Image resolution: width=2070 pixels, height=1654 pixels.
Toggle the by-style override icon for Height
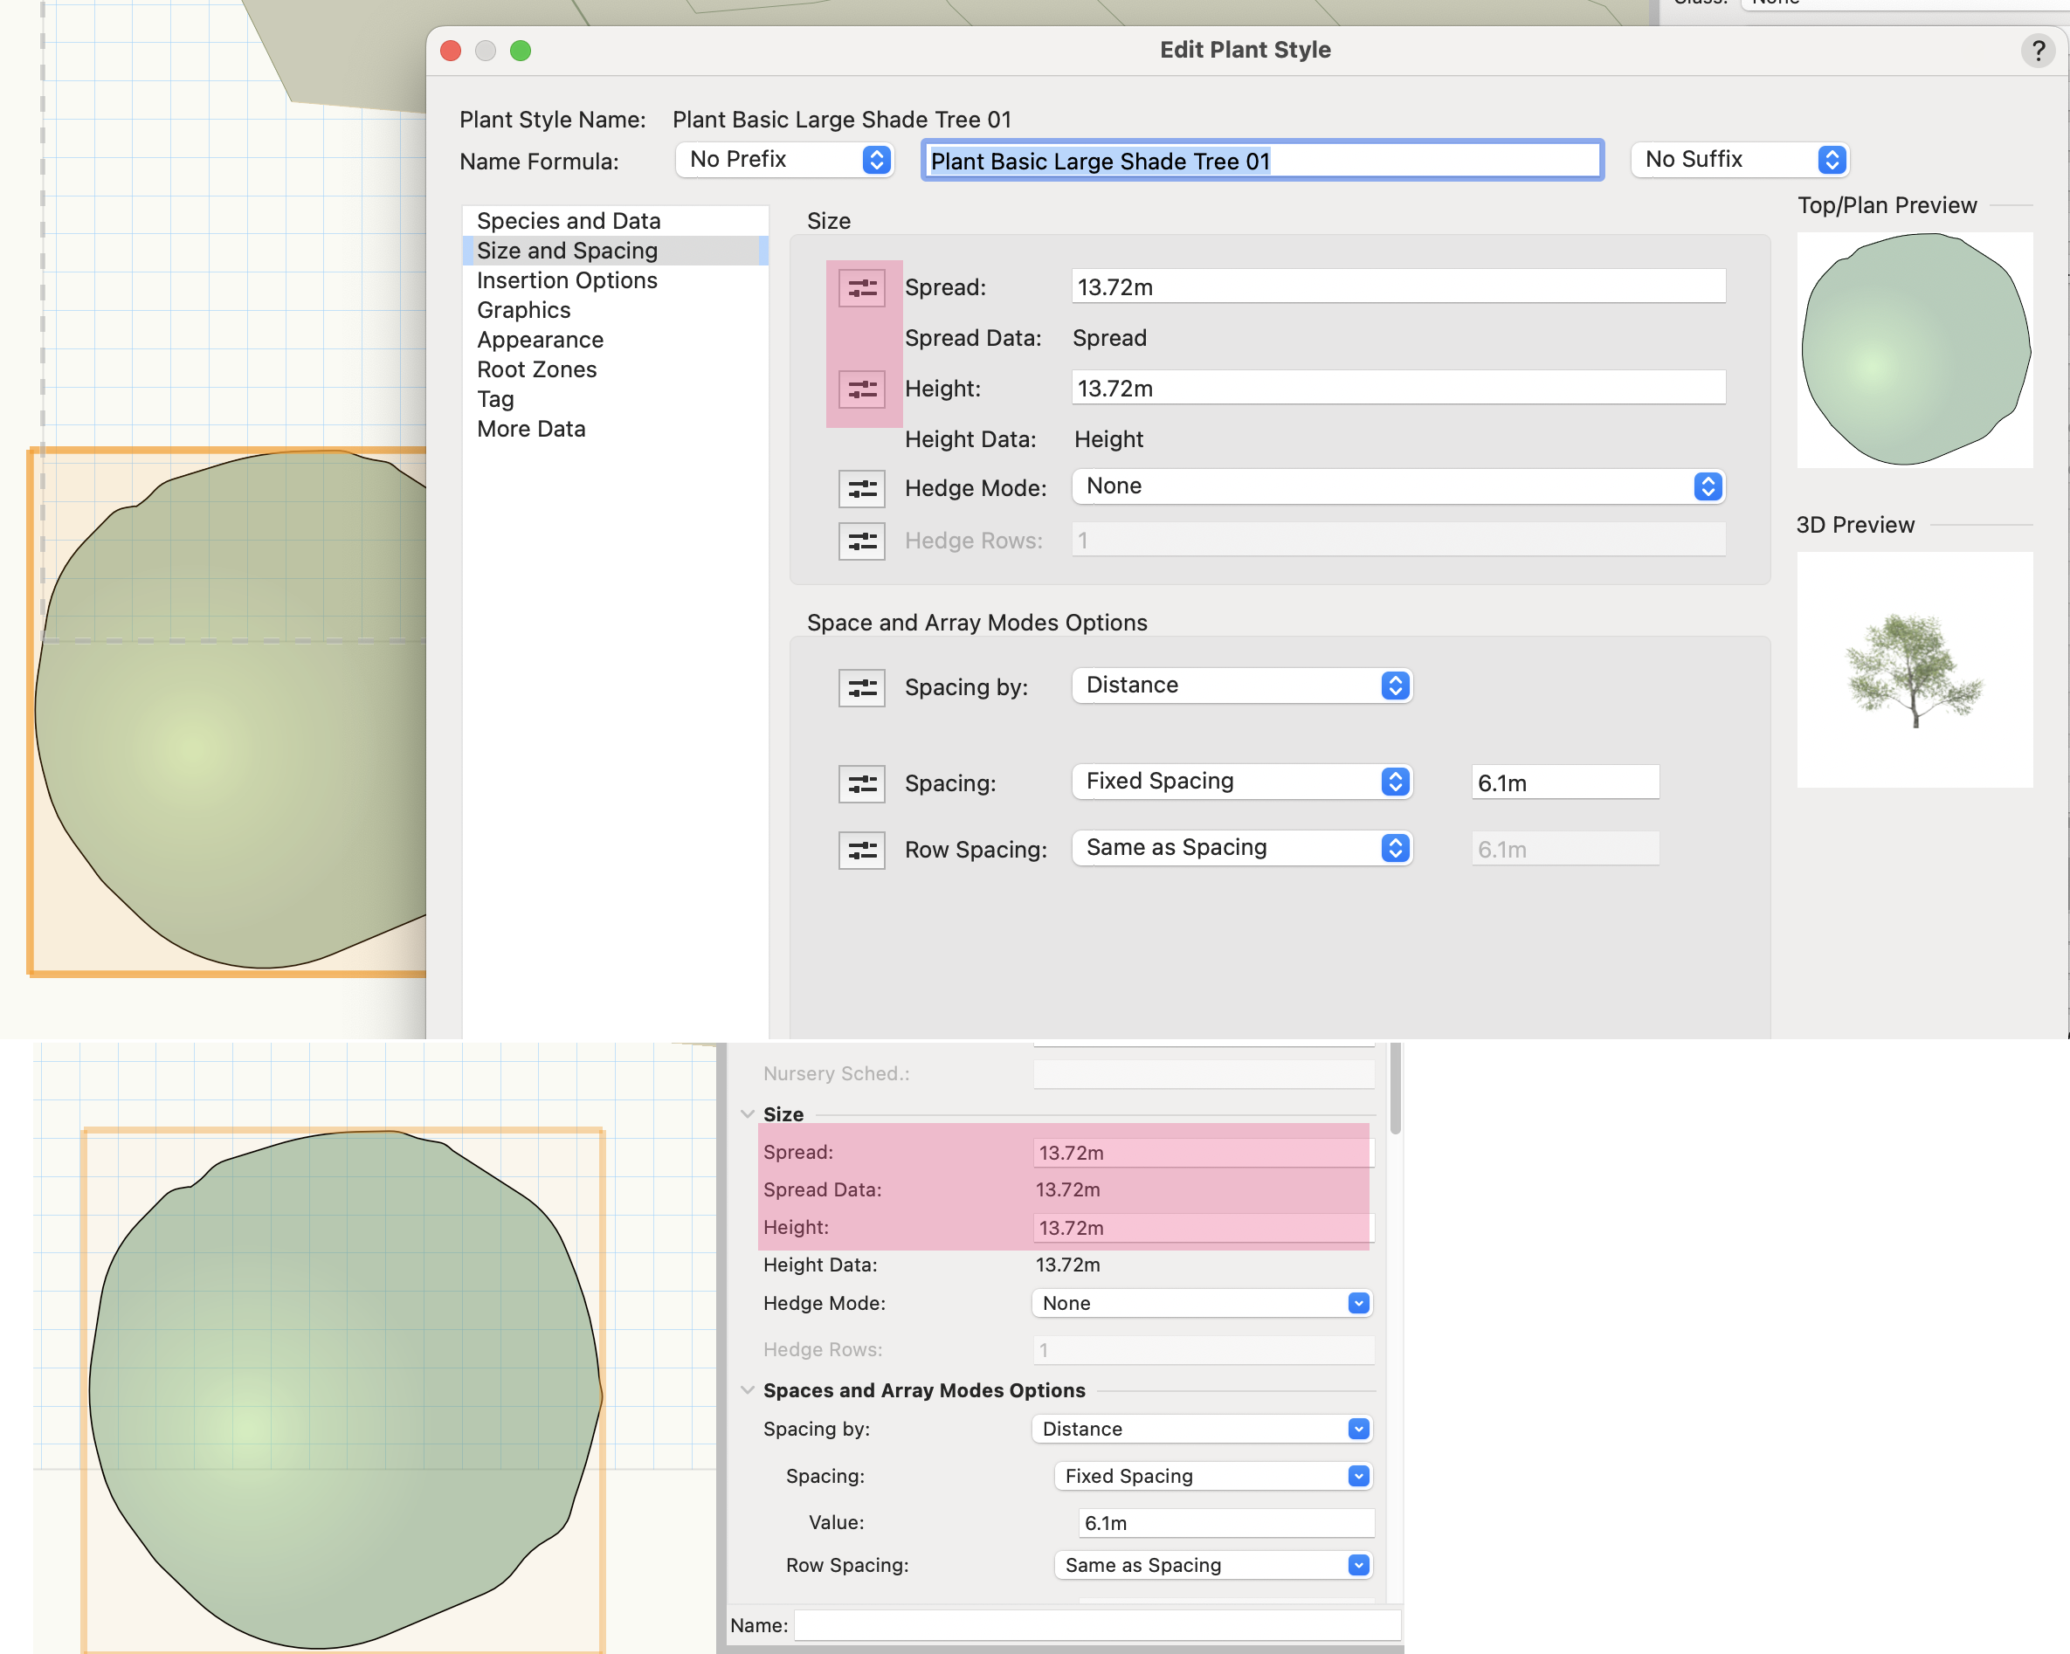click(861, 389)
